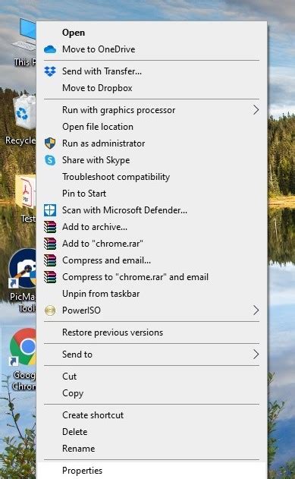Select the This PC desktop icon

click(x=24, y=43)
